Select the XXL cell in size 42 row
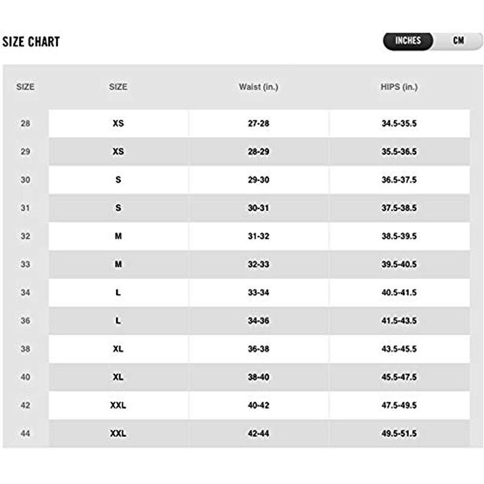The image size is (484, 484). tap(118, 405)
